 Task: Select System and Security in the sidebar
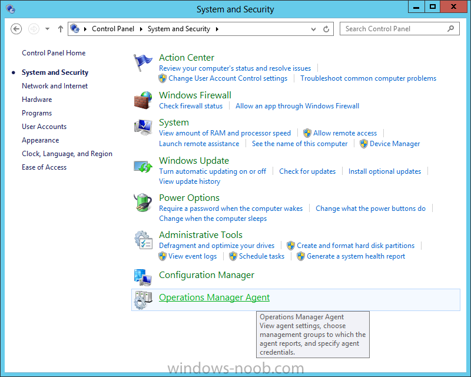pyautogui.click(x=55, y=72)
